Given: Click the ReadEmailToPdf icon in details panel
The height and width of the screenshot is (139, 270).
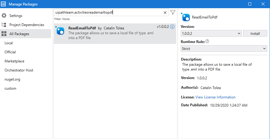Looking at the screenshot, I should (186, 17).
